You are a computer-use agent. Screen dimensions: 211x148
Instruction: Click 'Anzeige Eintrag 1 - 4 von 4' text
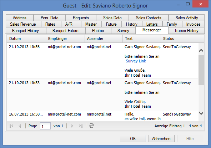[178, 126]
